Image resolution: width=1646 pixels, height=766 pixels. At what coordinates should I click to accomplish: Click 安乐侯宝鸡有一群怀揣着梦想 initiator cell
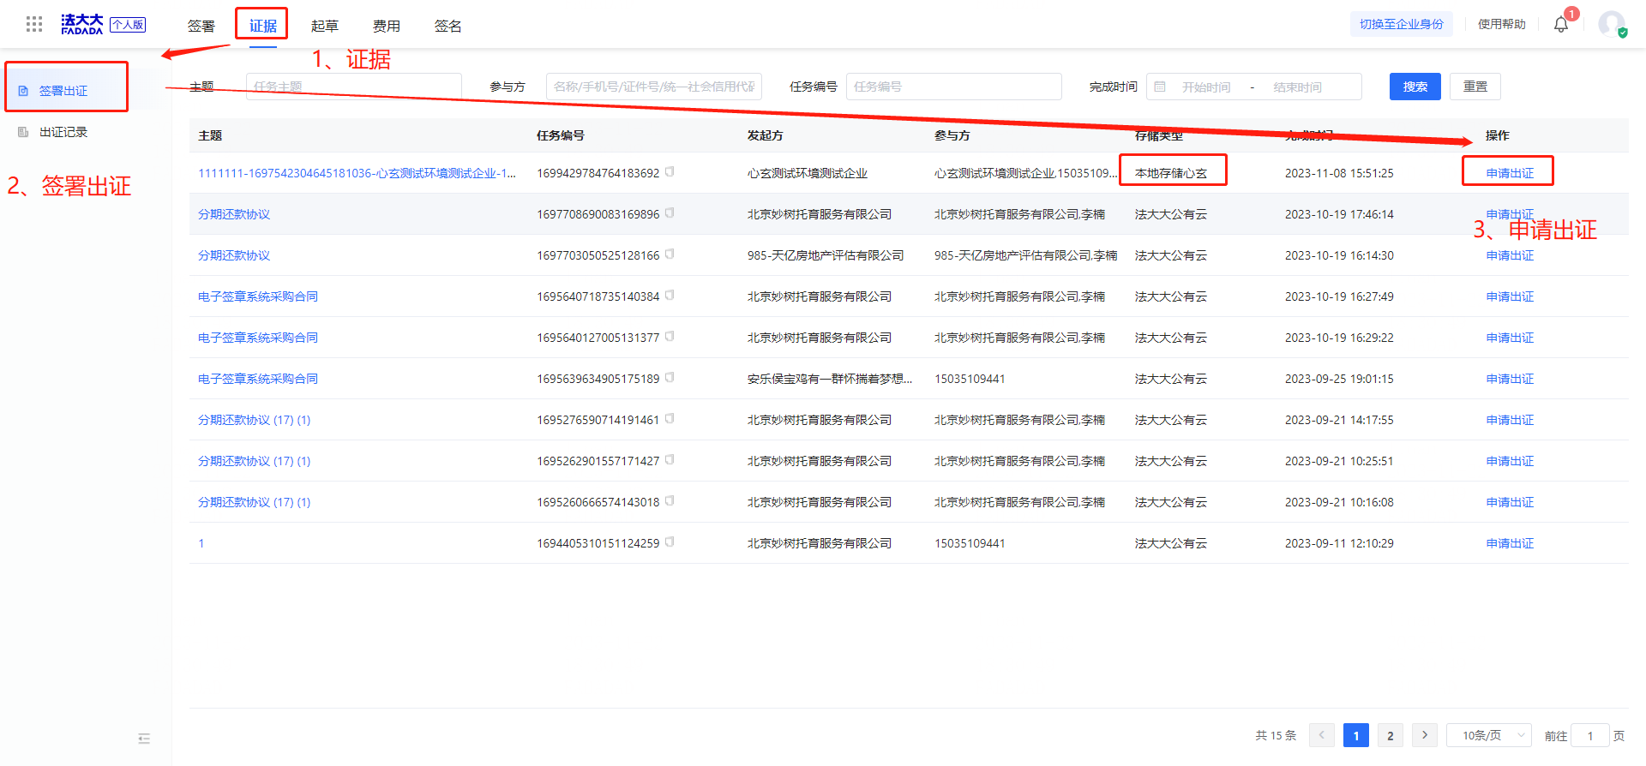pyautogui.click(x=830, y=379)
